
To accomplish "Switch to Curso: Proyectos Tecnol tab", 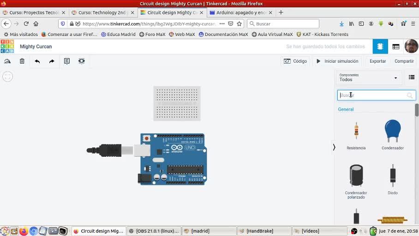I will click(x=34, y=12).
